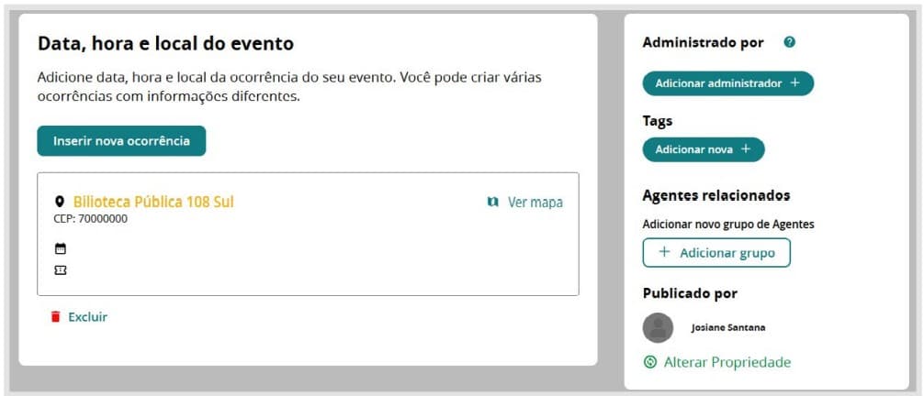
Task: Click the plus icon in Adicionar grupo
Action: [665, 253]
